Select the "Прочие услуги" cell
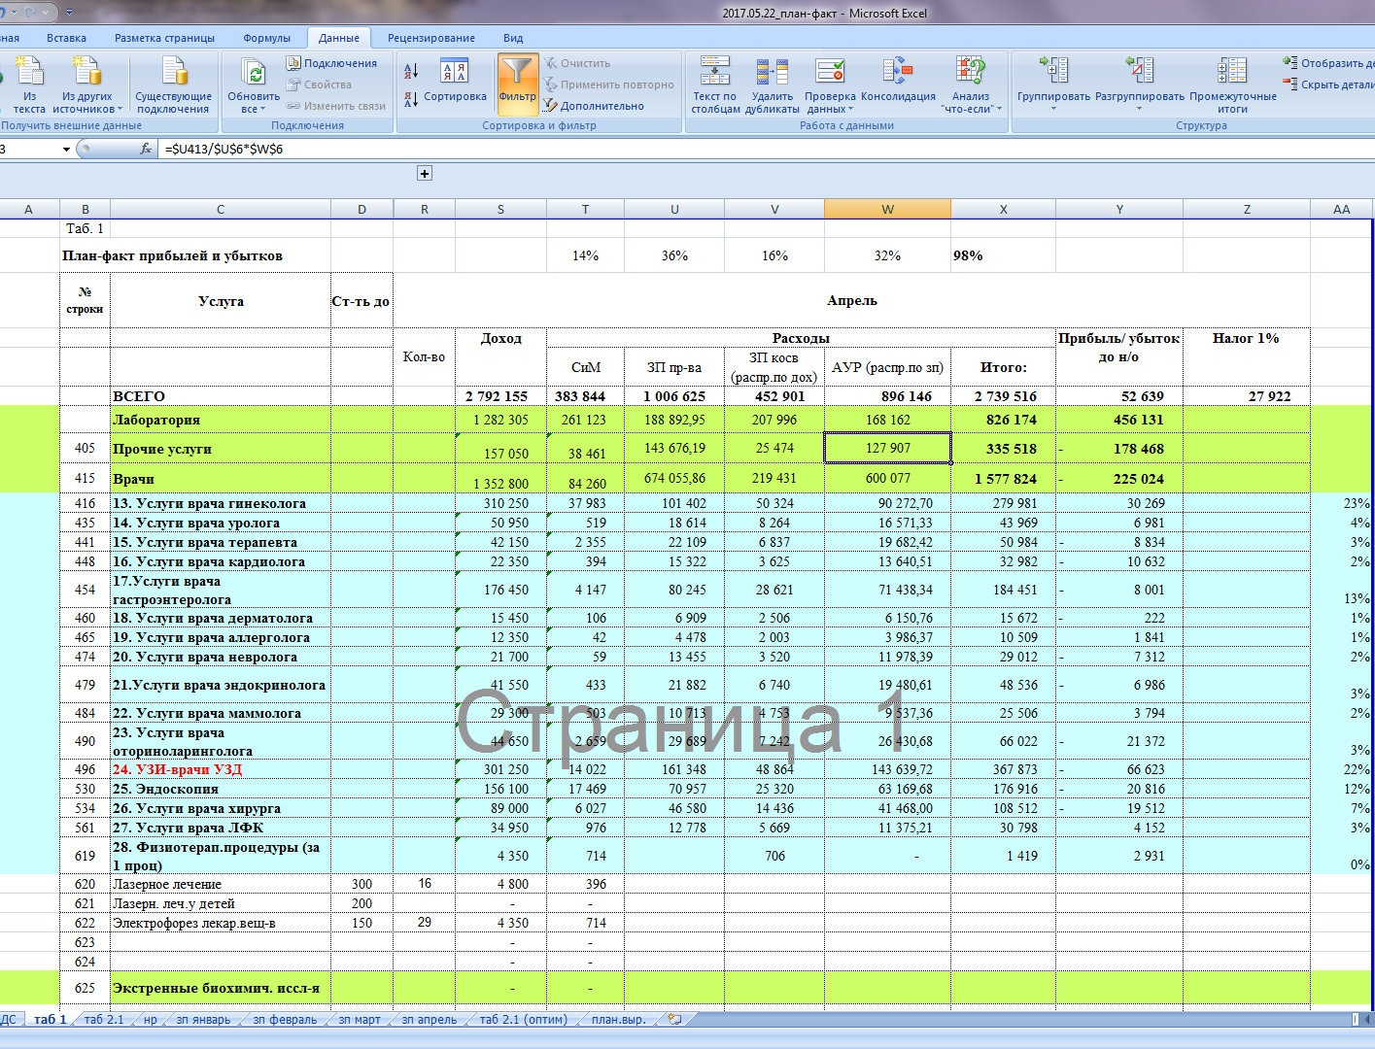Image resolution: width=1375 pixels, height=1049 pixels. (221, 449)
